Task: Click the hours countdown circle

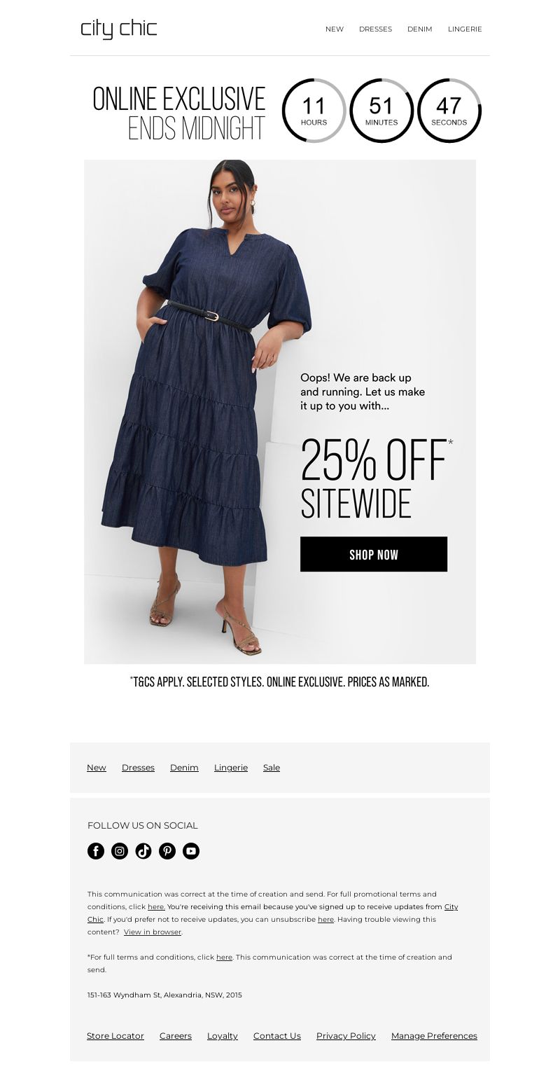Action: (x=314, y=111)
